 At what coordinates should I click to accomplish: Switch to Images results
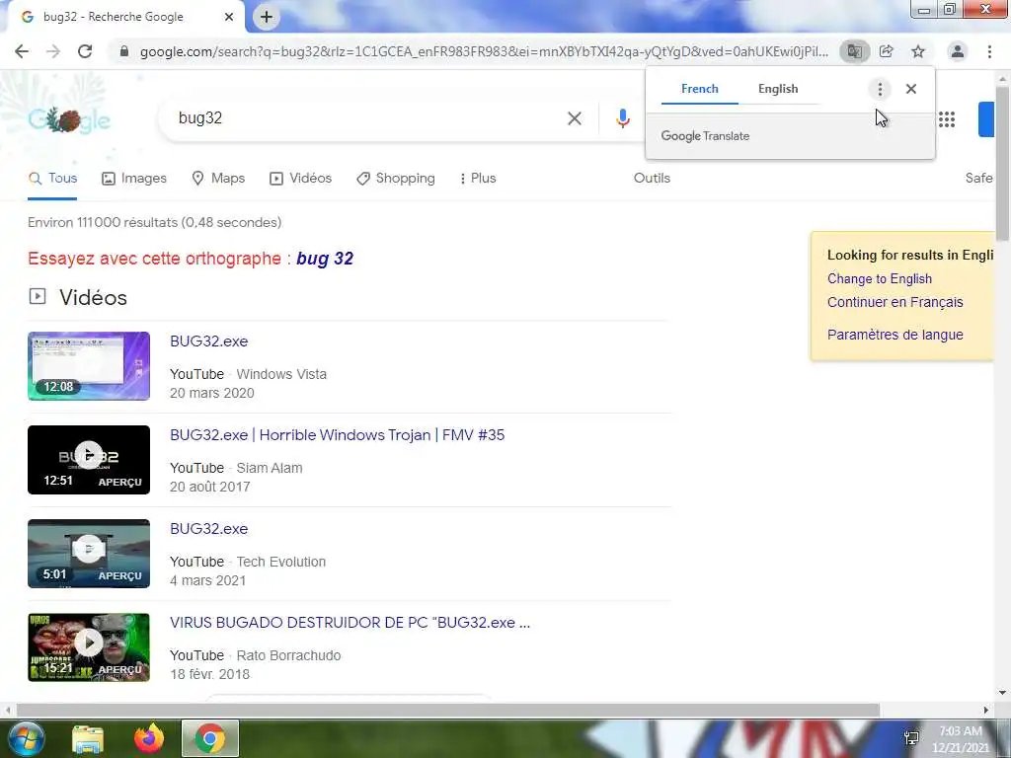tap(134, 179)
